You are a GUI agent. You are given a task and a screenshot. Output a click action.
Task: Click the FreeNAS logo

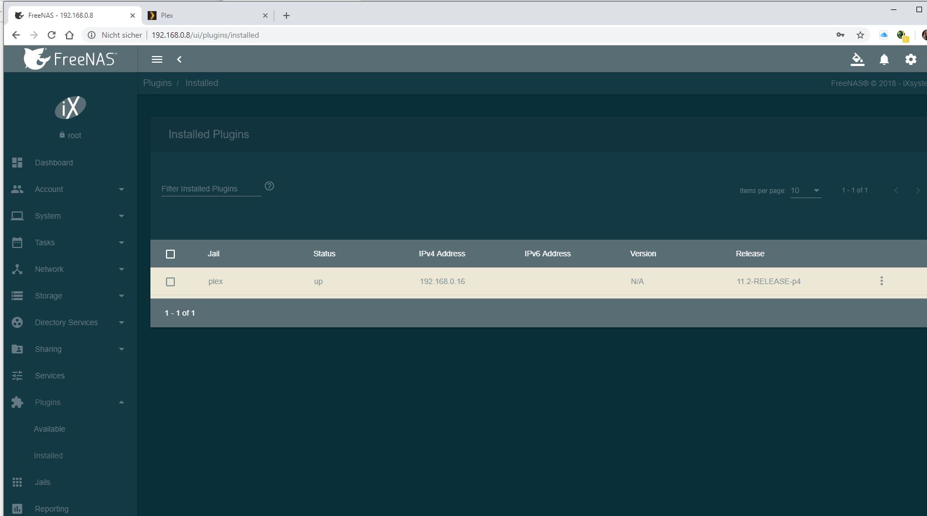click(x=70, y=59)
